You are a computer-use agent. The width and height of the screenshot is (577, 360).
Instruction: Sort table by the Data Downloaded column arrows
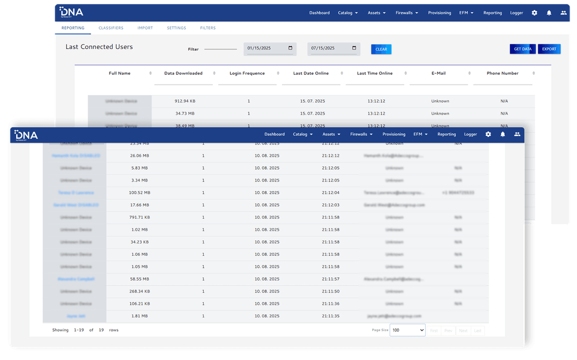point(214,73)
